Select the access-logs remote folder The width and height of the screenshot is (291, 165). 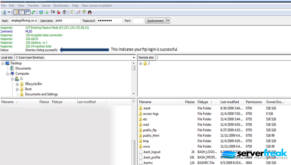tap(151, 114)
